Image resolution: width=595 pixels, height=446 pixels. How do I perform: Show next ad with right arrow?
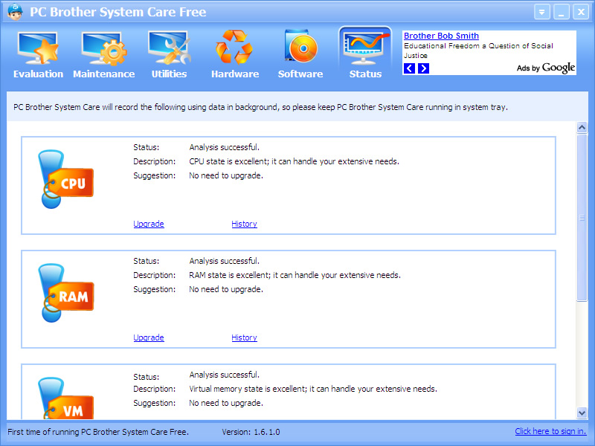point(423,68)
